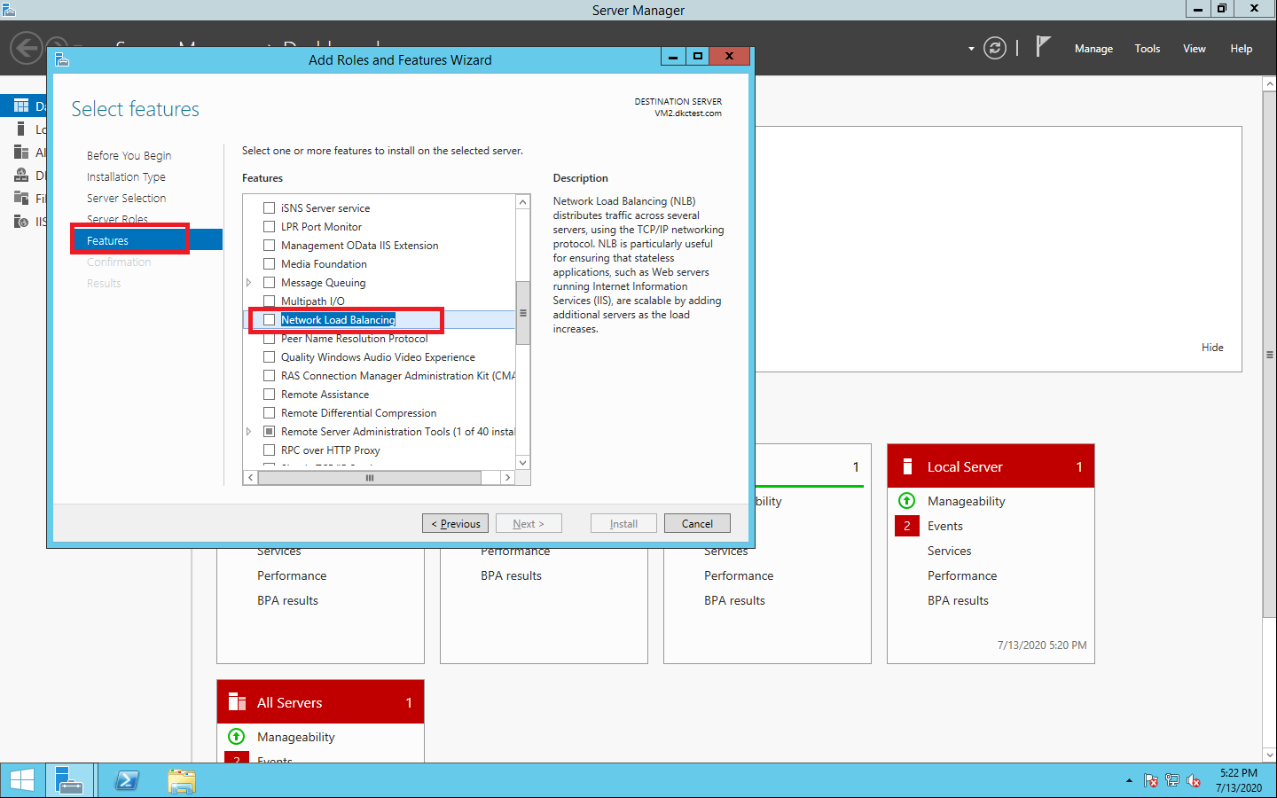Viewport: 1277px width, 798px height.
Task: Click the Previous button
Action: [x=455, y=523]
